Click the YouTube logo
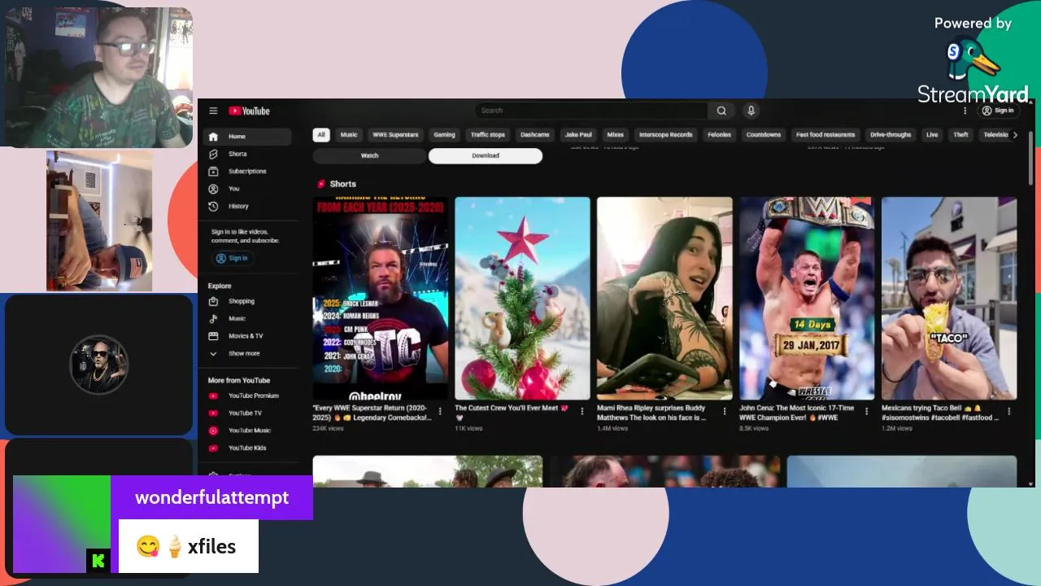The image size is (1041, 586). (x=249, y=111)
